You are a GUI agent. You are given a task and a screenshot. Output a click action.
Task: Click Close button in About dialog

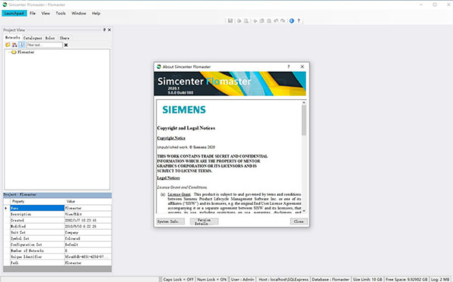[x=299, y=222]
